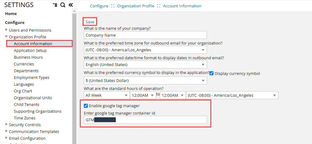Click the search magnifier icon in Settings header
The width and height of the screenshot is (312, 144).
click(63, 5)
